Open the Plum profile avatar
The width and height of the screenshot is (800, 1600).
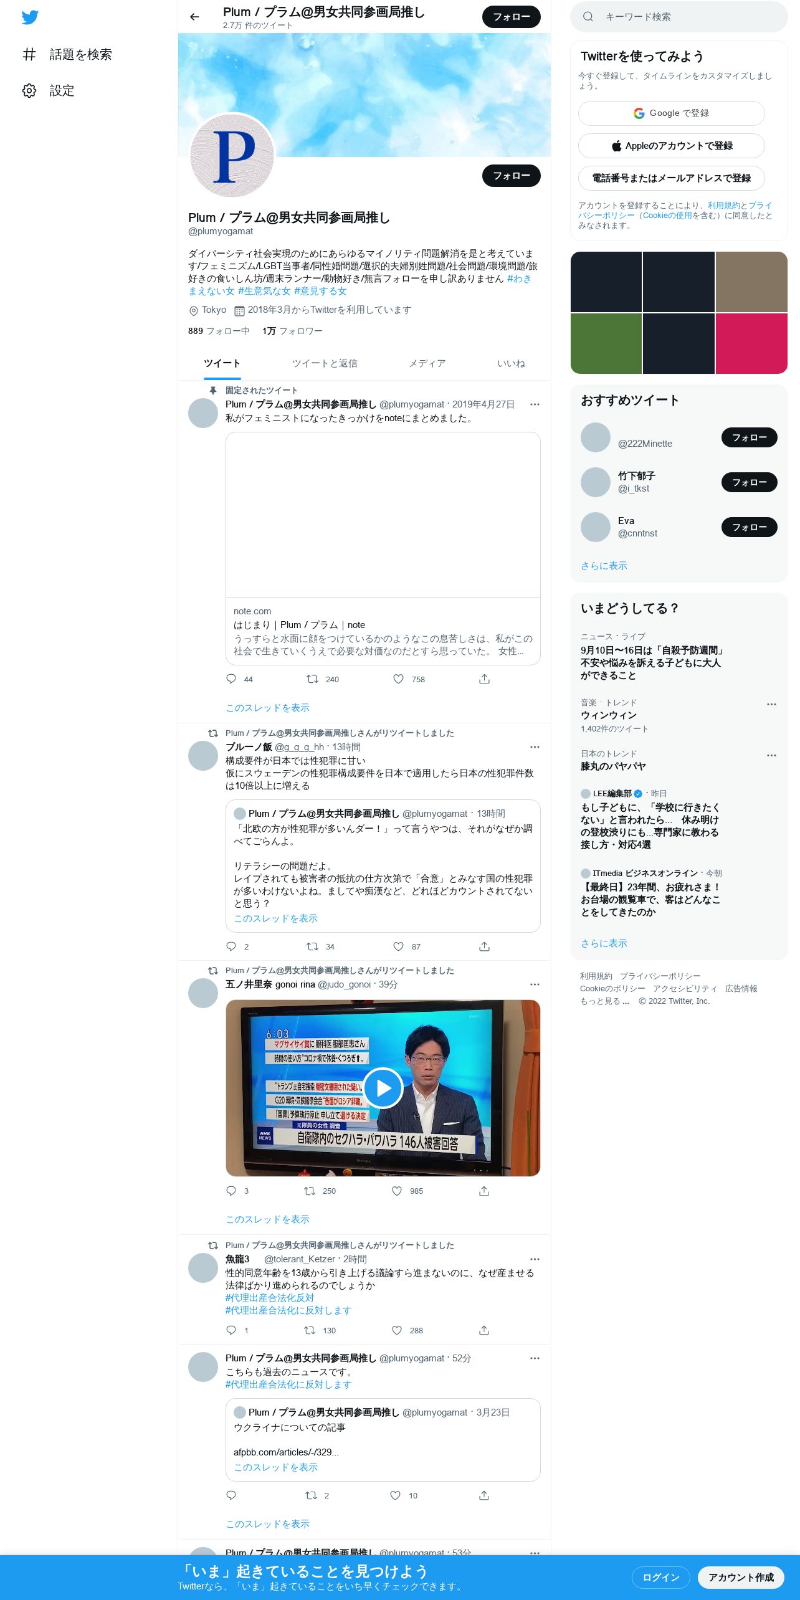click(x=232, y=155)
